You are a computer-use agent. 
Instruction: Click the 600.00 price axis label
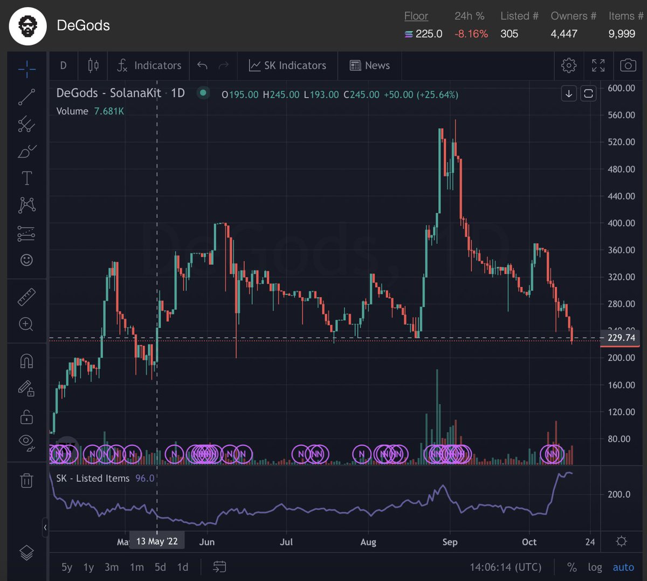tap(621, 88)
